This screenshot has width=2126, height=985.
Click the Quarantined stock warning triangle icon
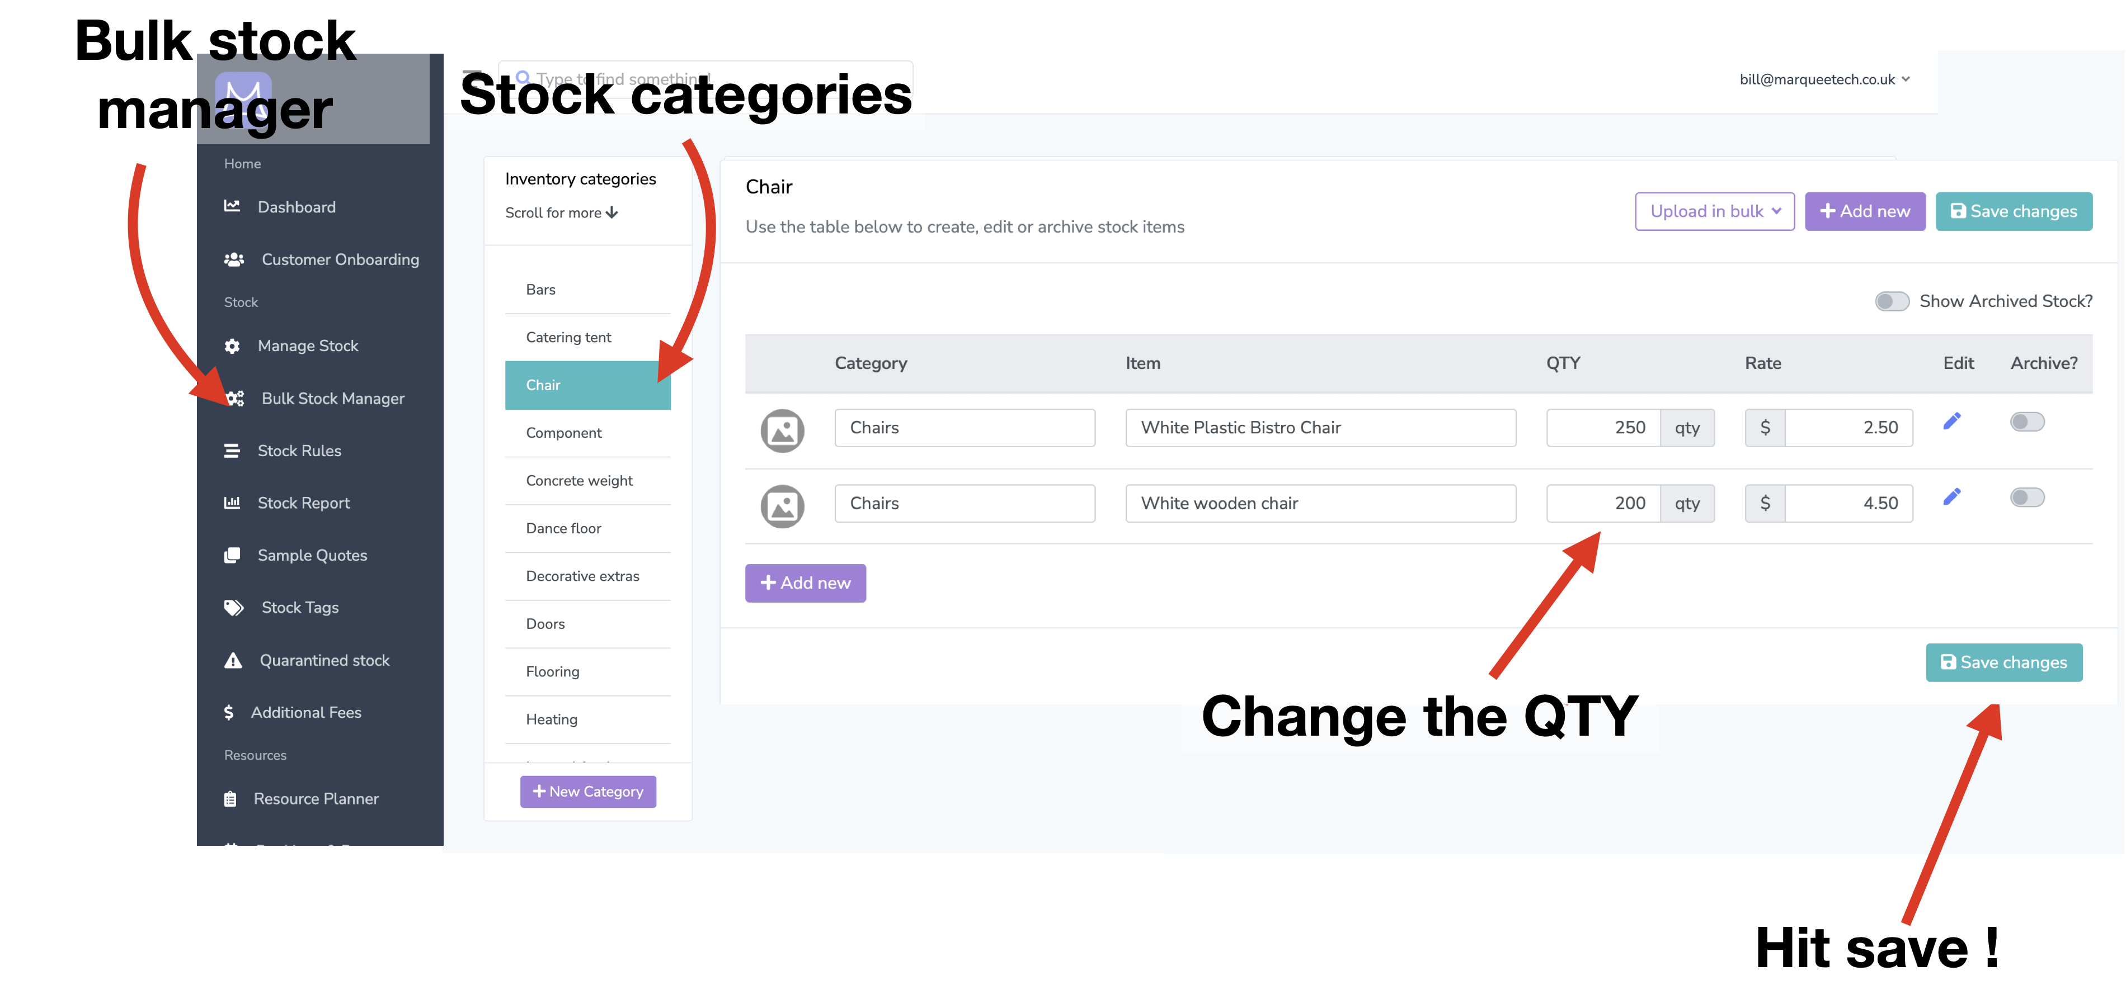(233, 660)
